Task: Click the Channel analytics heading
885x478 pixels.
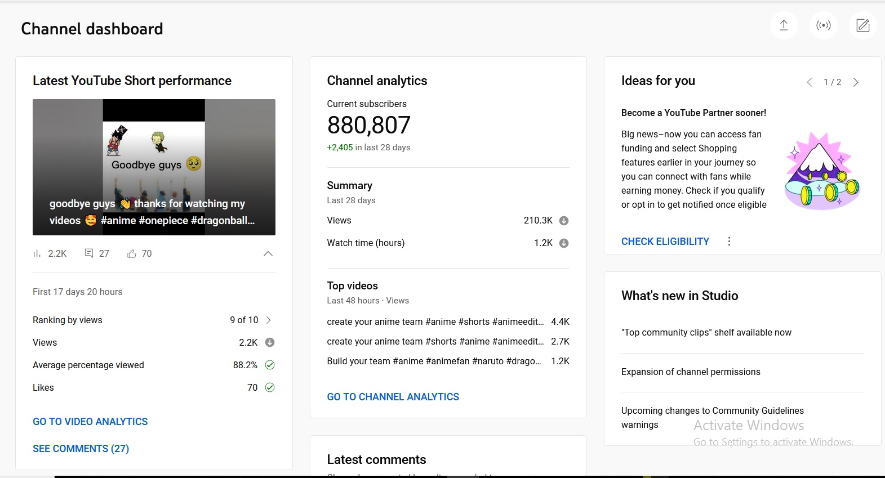Action: [377, 81]
